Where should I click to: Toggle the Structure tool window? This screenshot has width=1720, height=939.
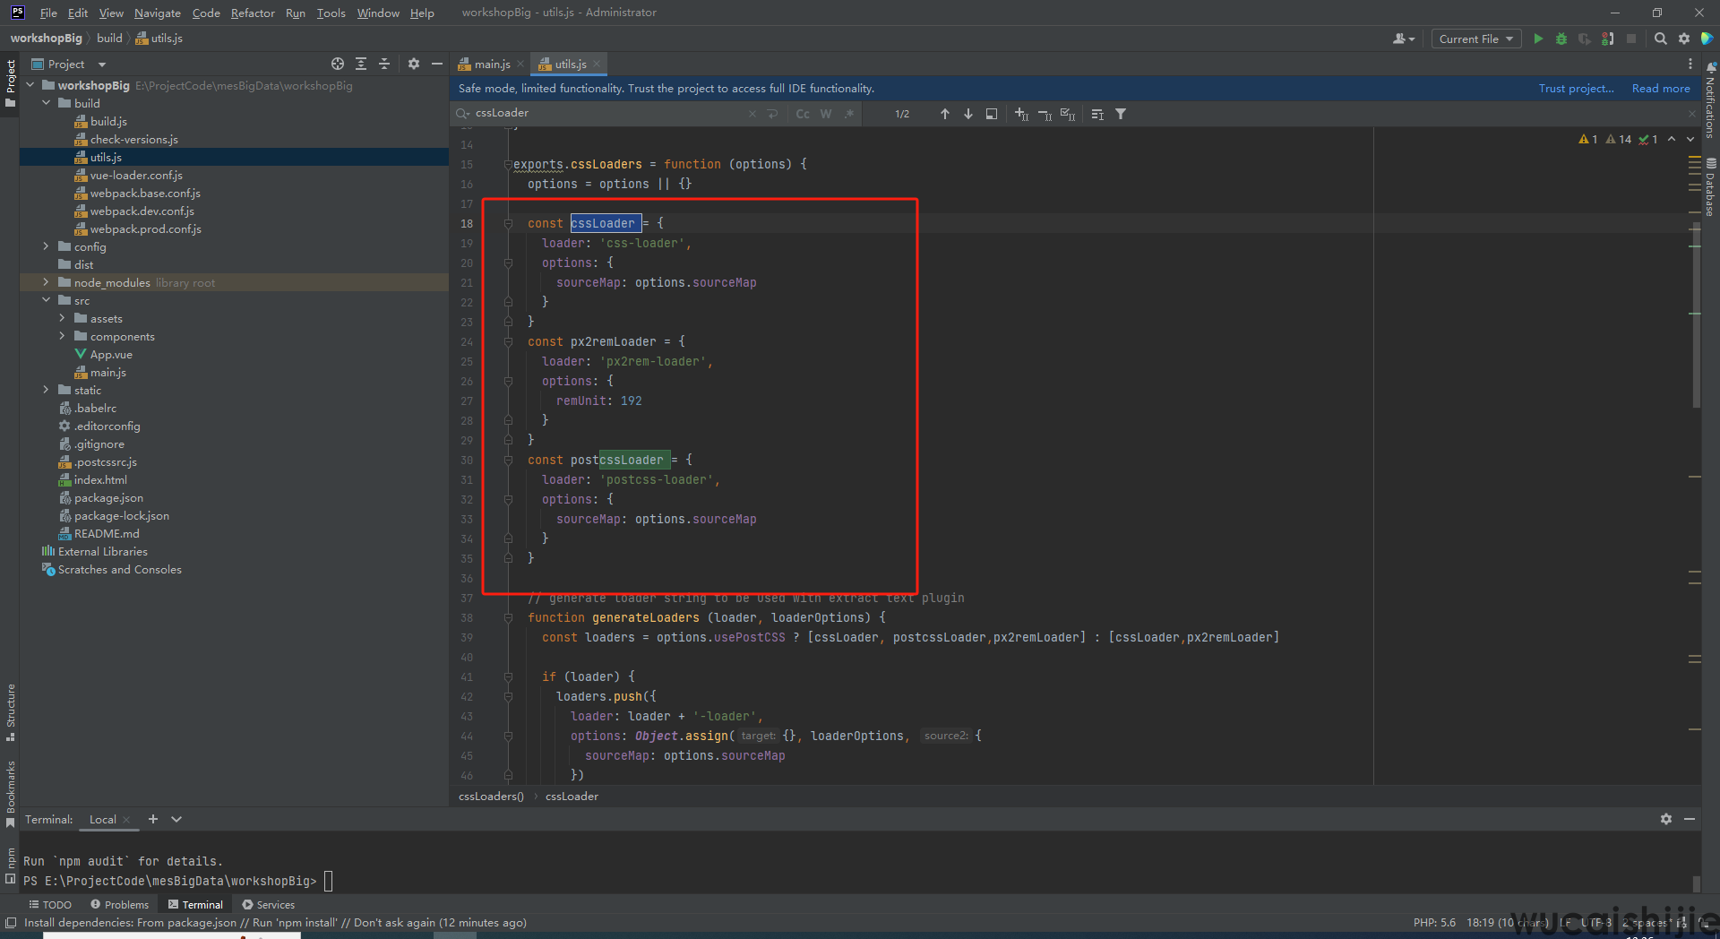click(x=10, y=712)
